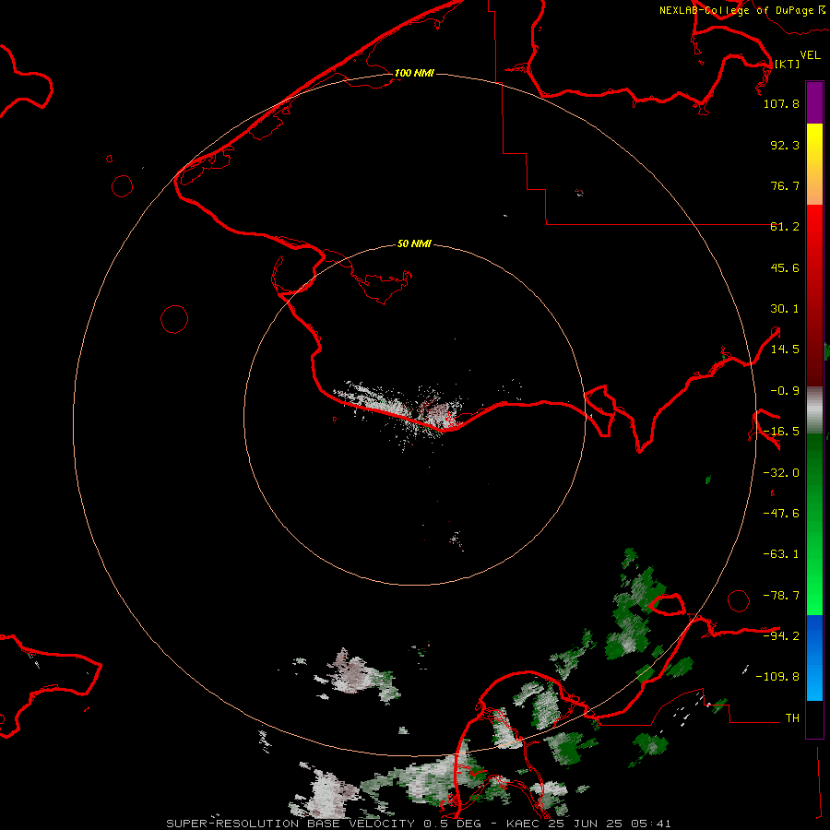
Task: Select the 30.1 velocity scale value
Action: click(785, 309)
